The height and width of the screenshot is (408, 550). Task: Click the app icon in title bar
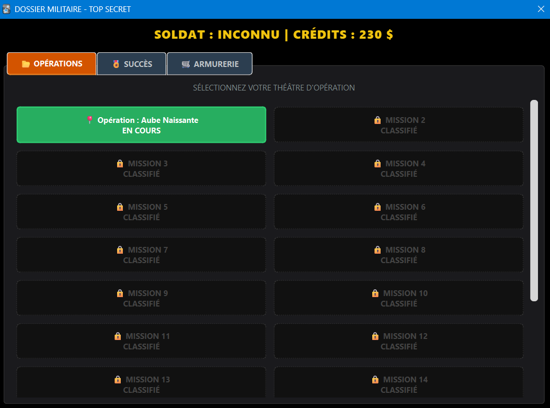[7, 9]
